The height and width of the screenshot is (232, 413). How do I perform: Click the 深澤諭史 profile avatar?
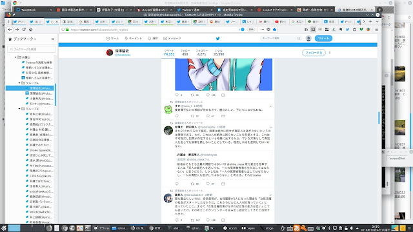pos(110,53)
